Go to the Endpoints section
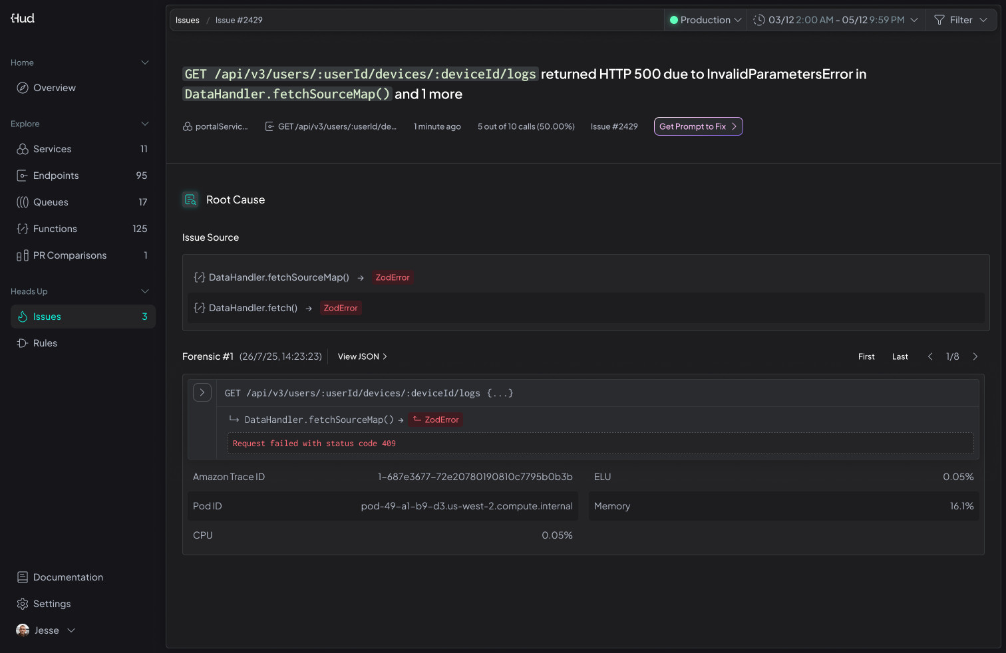Screen dimensions: 1006x653 (x=56, y=176)
